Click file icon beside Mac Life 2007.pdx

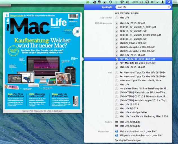click(117, 126)
